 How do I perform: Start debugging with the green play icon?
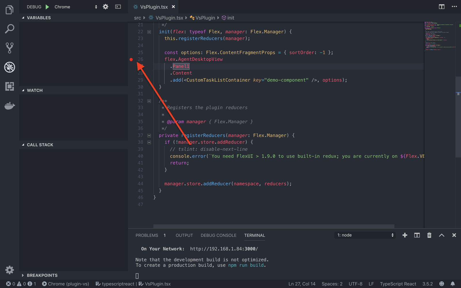pos(47,7)
